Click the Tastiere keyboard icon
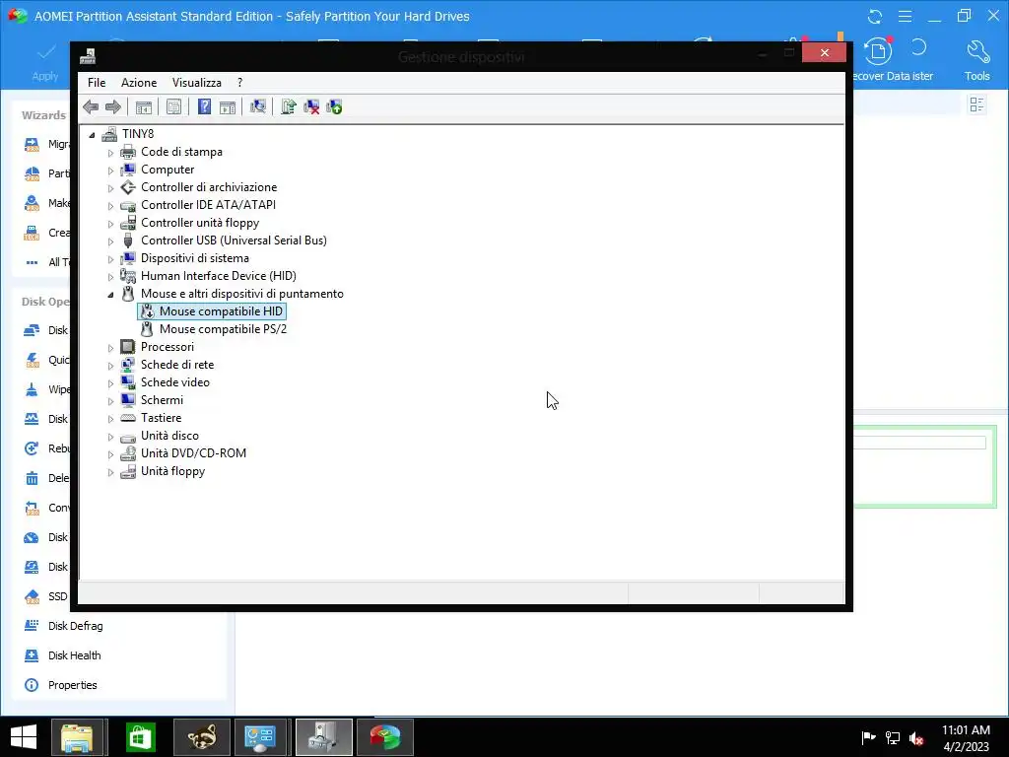This screenshot has height=757, width=1009. (x=128, y=418)
